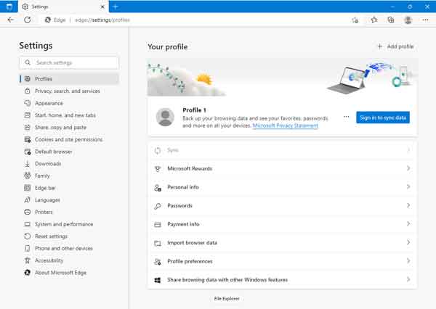
Task: Open the Profile 1 more options ellipsis
Action: tap(346, 117)
